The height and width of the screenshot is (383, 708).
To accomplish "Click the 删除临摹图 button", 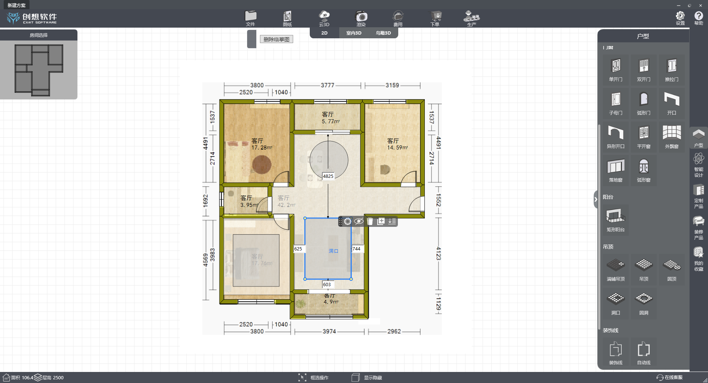I will (x=277, y=39).
